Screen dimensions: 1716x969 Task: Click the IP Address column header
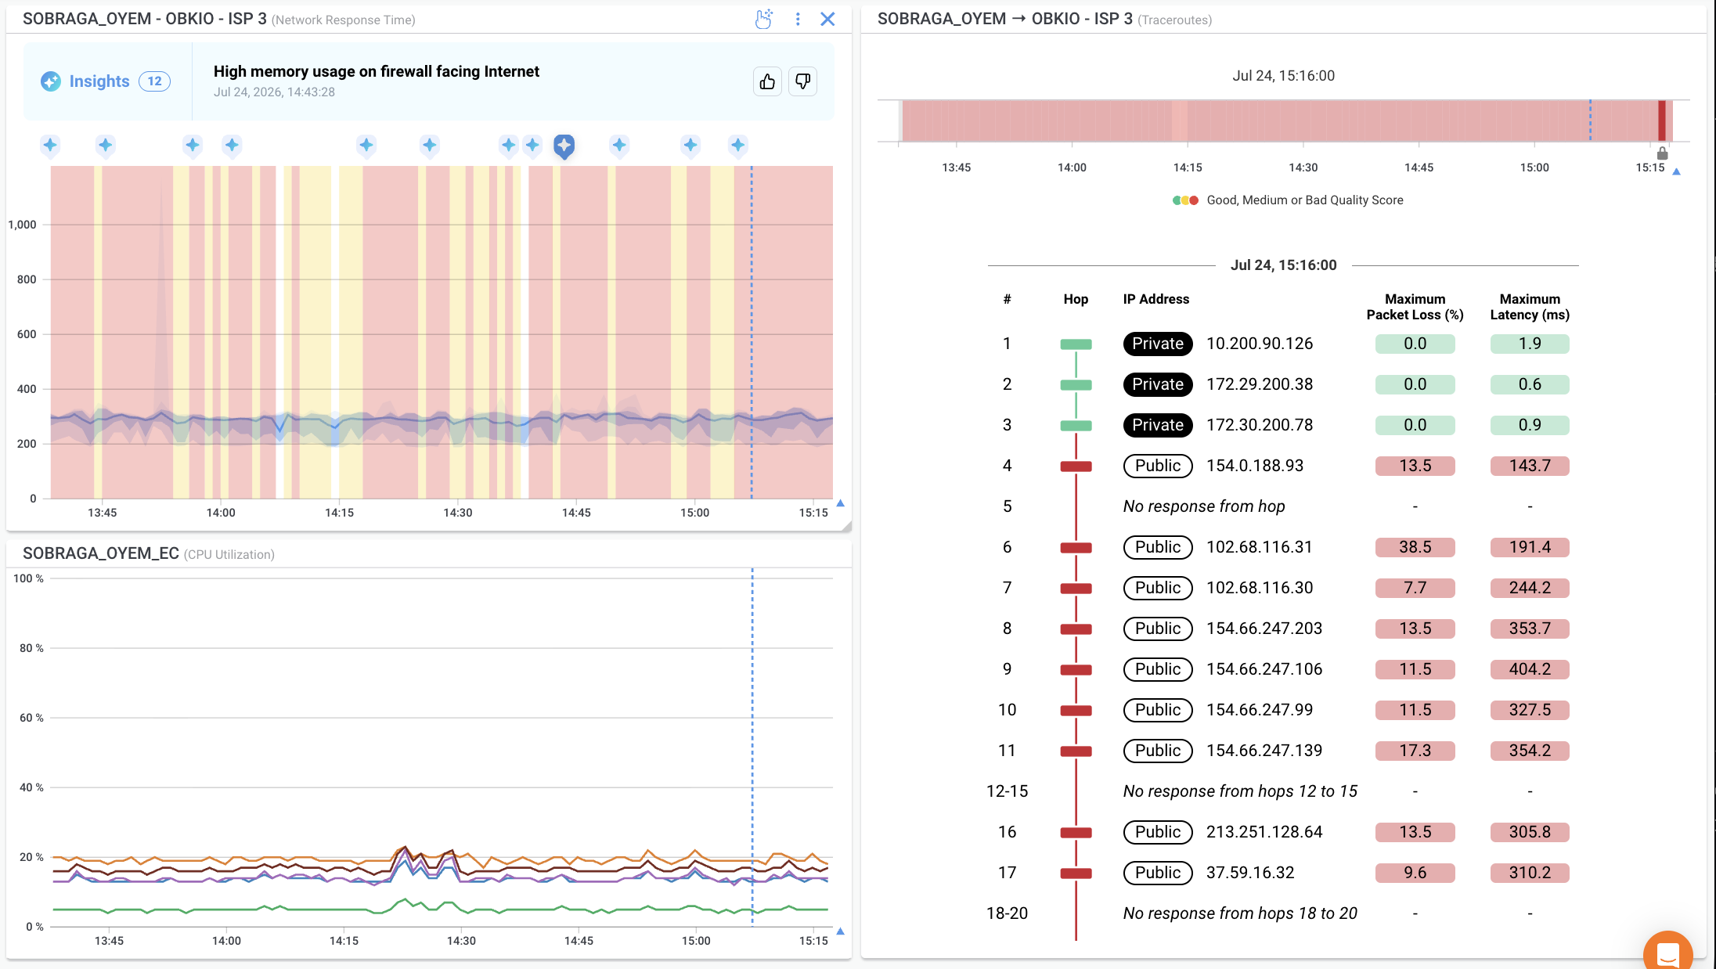[x=1155, y=299]
